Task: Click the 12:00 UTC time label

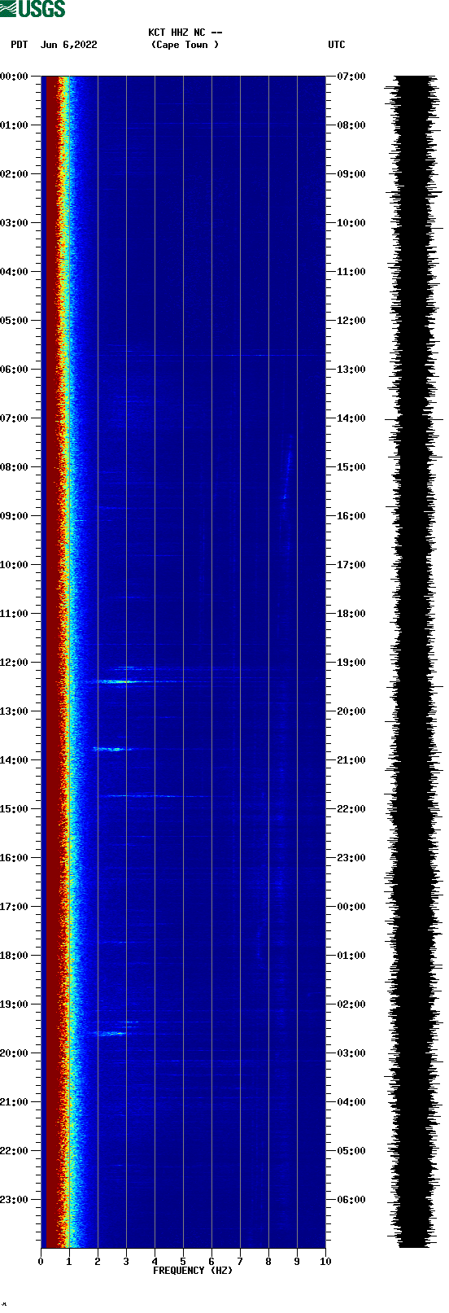Action: 351,321
